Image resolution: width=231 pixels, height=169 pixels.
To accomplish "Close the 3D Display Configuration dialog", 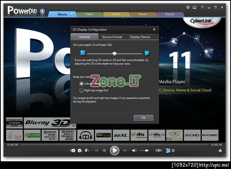I will 154,30.
